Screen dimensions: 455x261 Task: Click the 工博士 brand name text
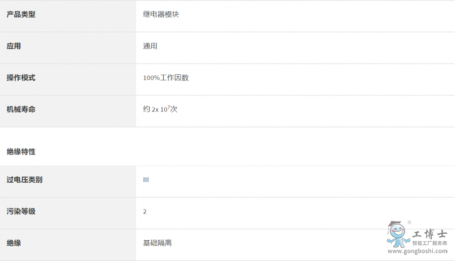[430, 234]
